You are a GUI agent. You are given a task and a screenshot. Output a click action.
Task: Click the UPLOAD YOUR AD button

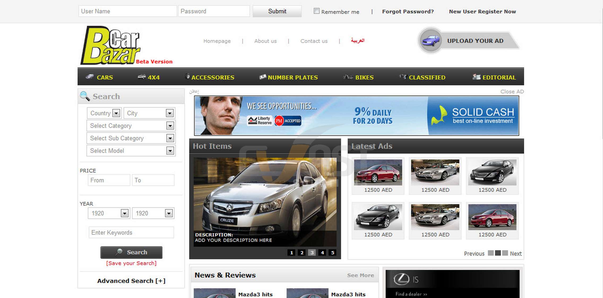click(x=469, y=41)
